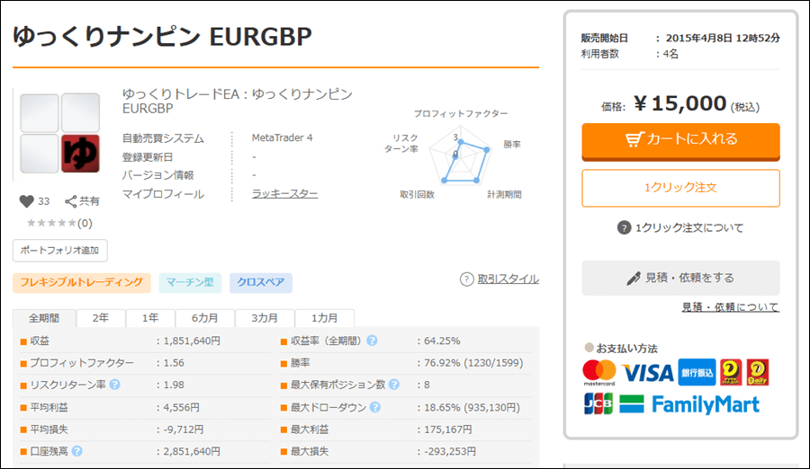The image size is (810, 469).
Task: Click the フレキシブルトレーディング tag
Action: pyautogui.click(x=81, y=283)
